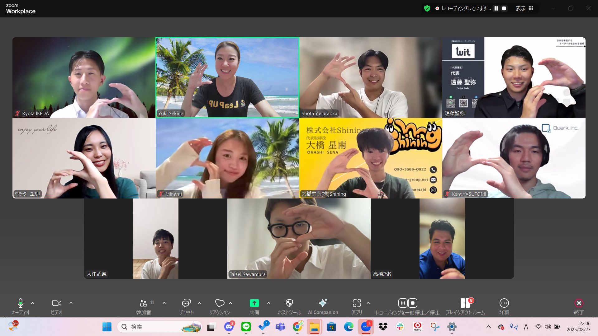Click the green Share screen icon
Screen dimensions: 598x336
click(254, 303)
